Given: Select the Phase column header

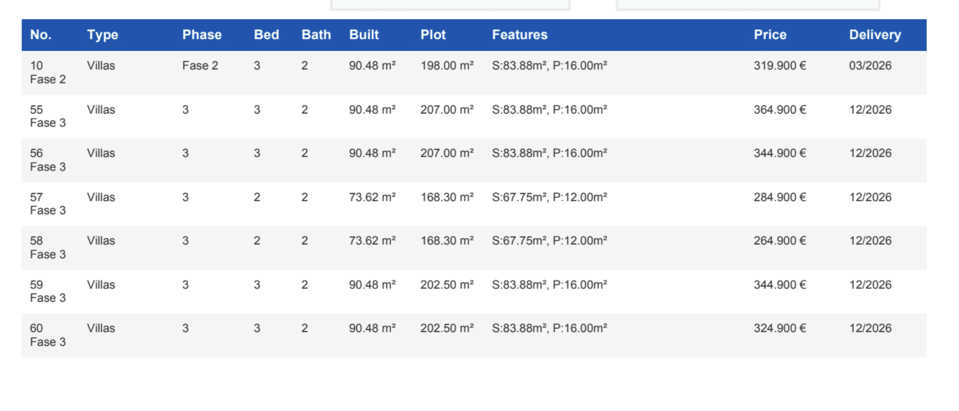Looking at the screenshot, I should click(202, 35).
